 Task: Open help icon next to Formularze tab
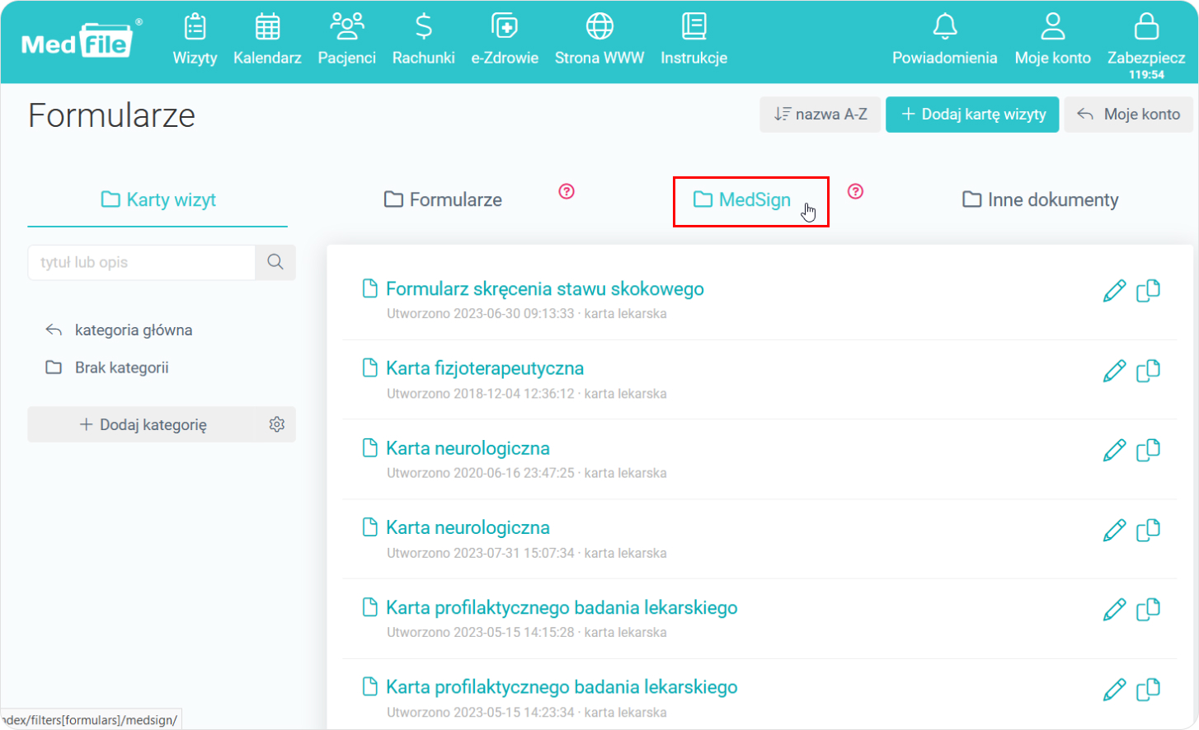pos(567,191)
